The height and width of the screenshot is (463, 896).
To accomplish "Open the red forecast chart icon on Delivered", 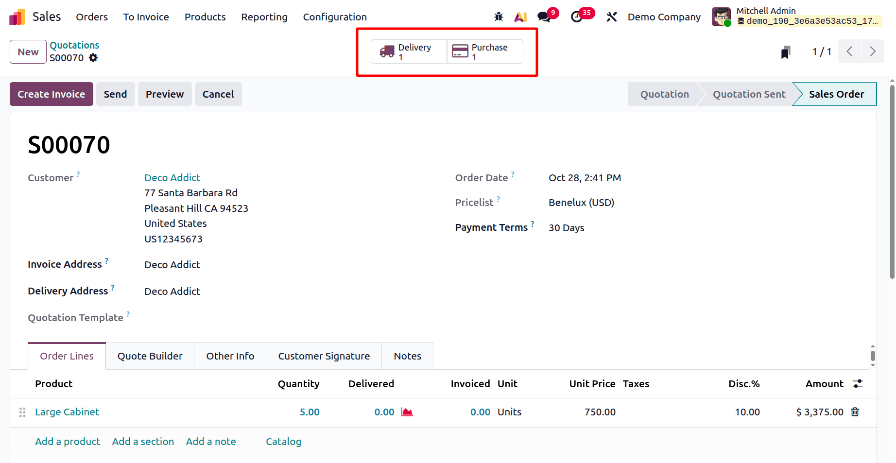I will pyautogui.click(x=407, y=412).
